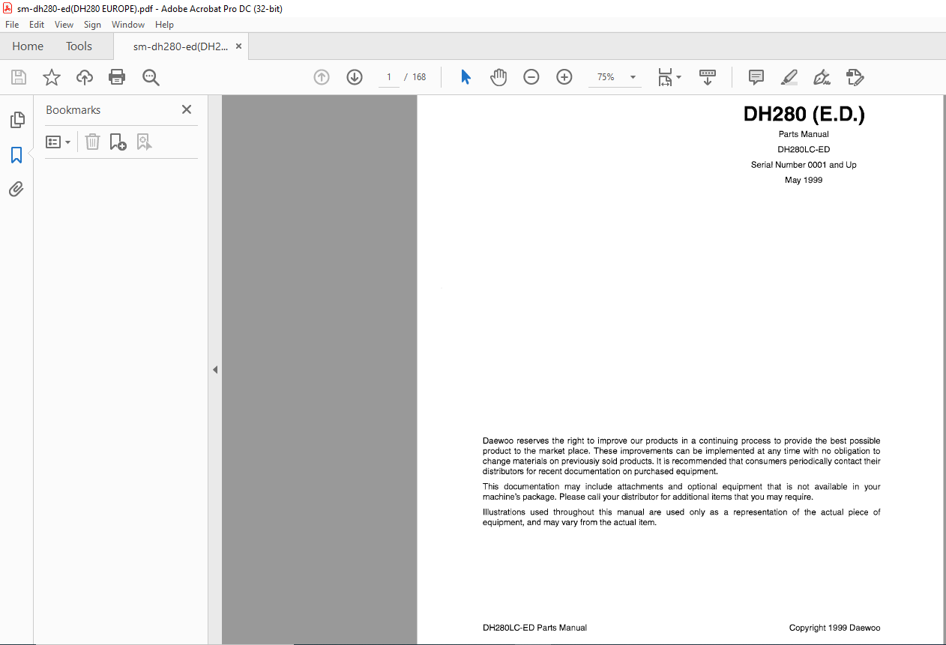Click the 'Parts Manual' subtitle text

coord(804,134)
